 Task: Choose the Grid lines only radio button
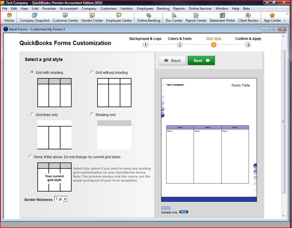(32, 114)
